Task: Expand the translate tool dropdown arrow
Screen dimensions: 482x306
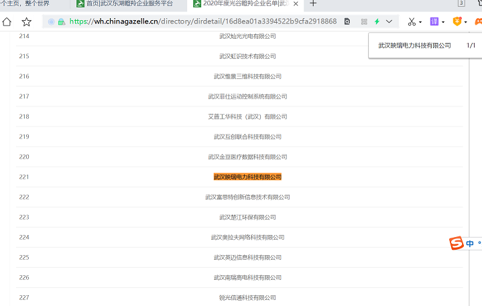Action: tap(443, 22)
